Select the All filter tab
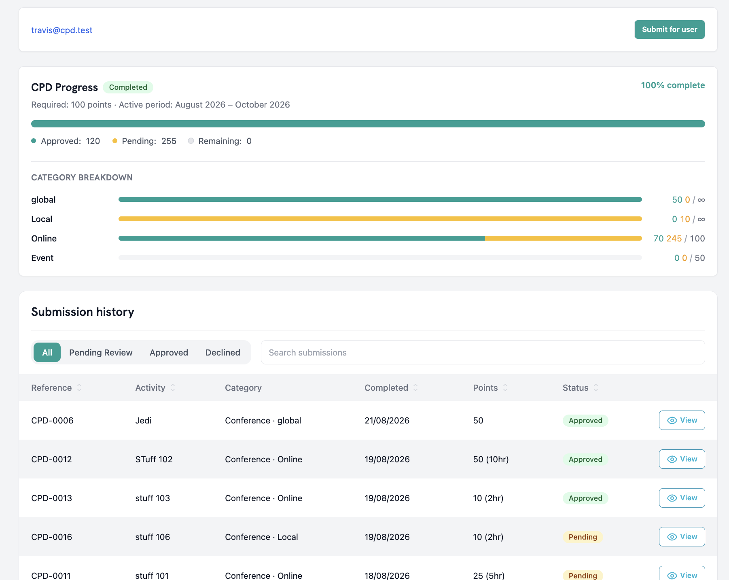729x580 pixels. tap(47, 352)
